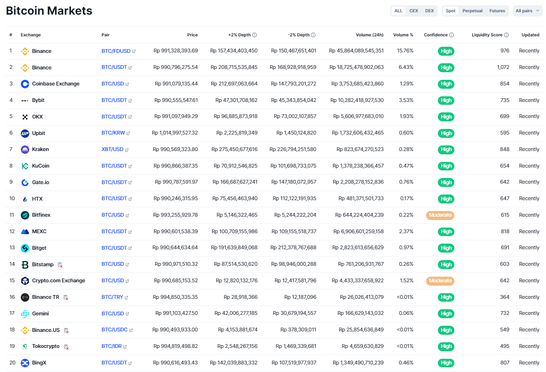Open the BTC/IDR pair link
This screenshot has height=372, width=546.
(x=114, y=346)
